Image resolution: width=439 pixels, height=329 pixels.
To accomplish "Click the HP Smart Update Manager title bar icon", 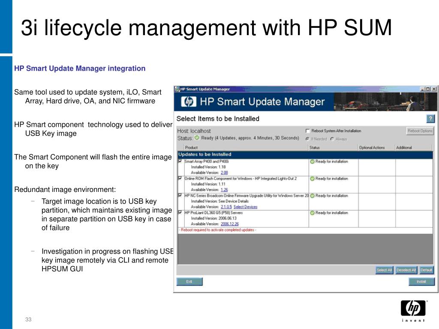I will [x=177, y=89].
